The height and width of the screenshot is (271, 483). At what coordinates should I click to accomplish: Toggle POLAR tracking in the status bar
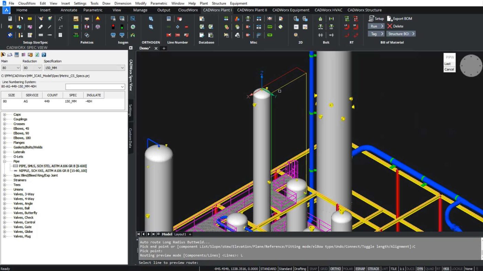[348, 269]
